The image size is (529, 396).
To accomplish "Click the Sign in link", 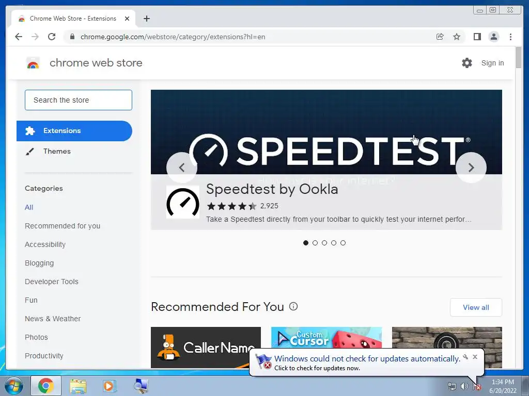I will pos(492,63).
